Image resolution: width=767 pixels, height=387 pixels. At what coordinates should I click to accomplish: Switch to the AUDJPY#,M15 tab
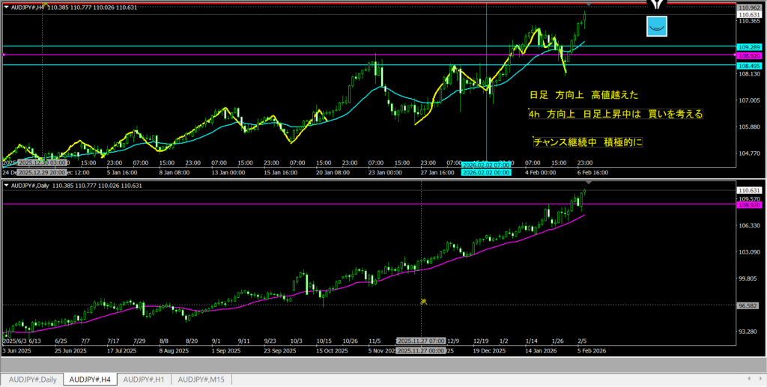coord(202,380)
